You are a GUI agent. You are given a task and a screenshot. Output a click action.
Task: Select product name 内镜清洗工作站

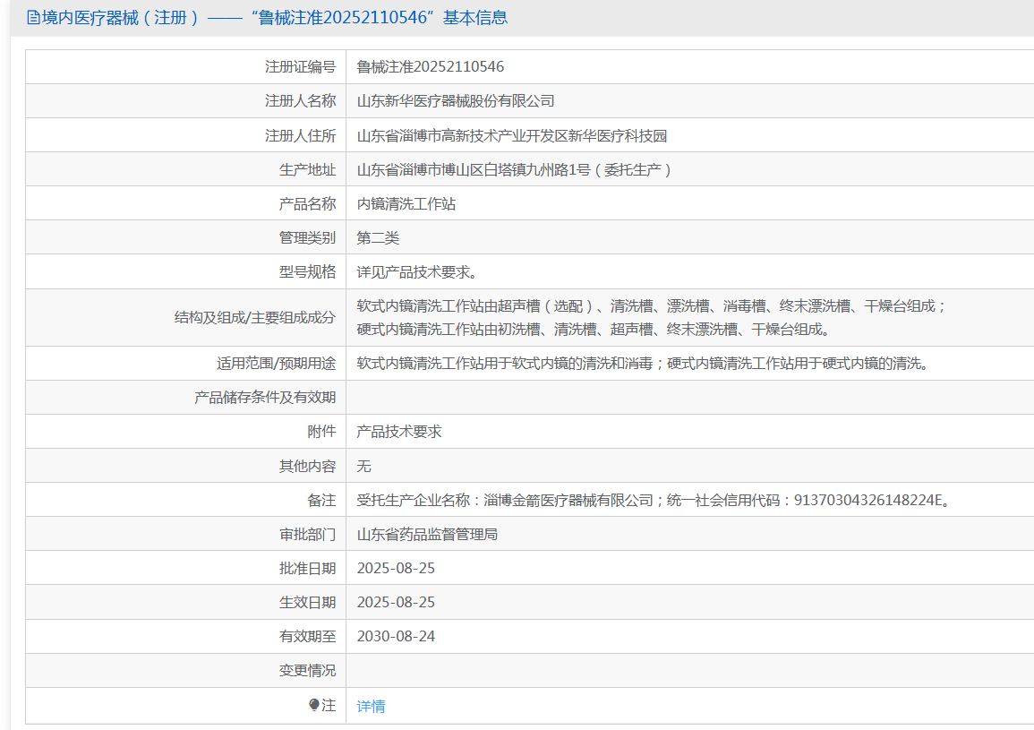[x=406, y=204]
